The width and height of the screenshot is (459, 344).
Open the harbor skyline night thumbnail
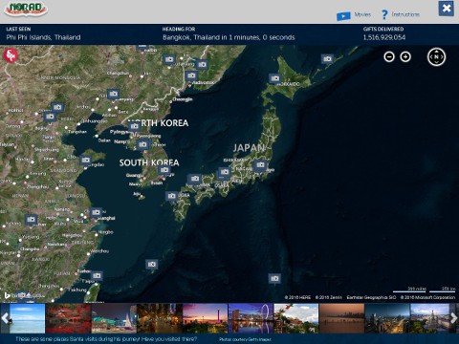(x=114, y=318)
